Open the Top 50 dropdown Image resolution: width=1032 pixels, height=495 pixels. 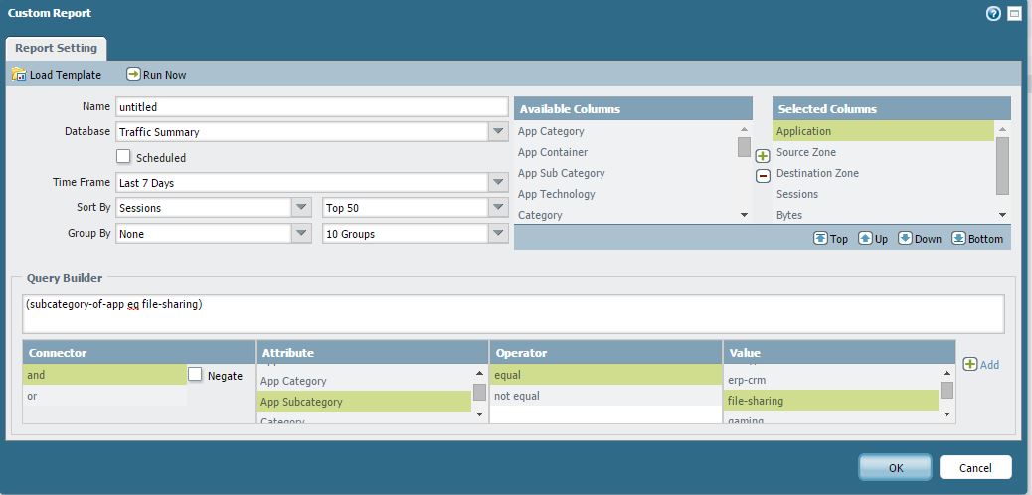click(x=498, y=208)
